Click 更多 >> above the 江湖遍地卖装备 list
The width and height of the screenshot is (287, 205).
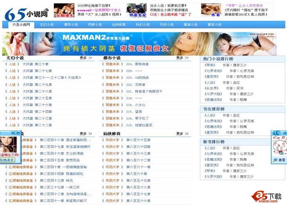[x=86, y=134]
